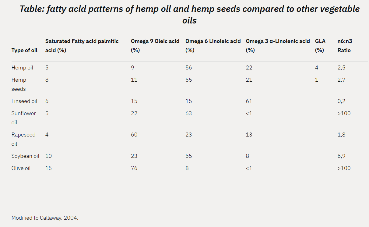Select the 'Omega 6 Linoleic acid (%)' header
The image size is (369, 227).
point(213,45)
